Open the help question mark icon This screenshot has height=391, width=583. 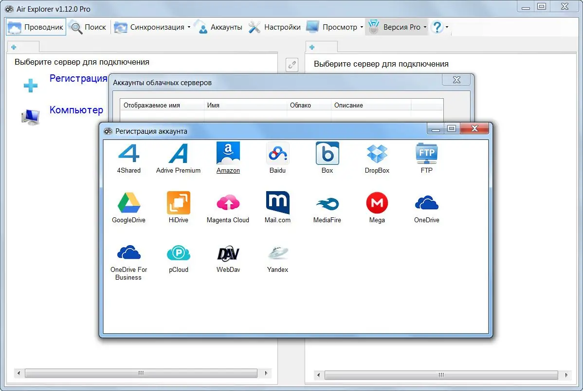click(437, 27)
